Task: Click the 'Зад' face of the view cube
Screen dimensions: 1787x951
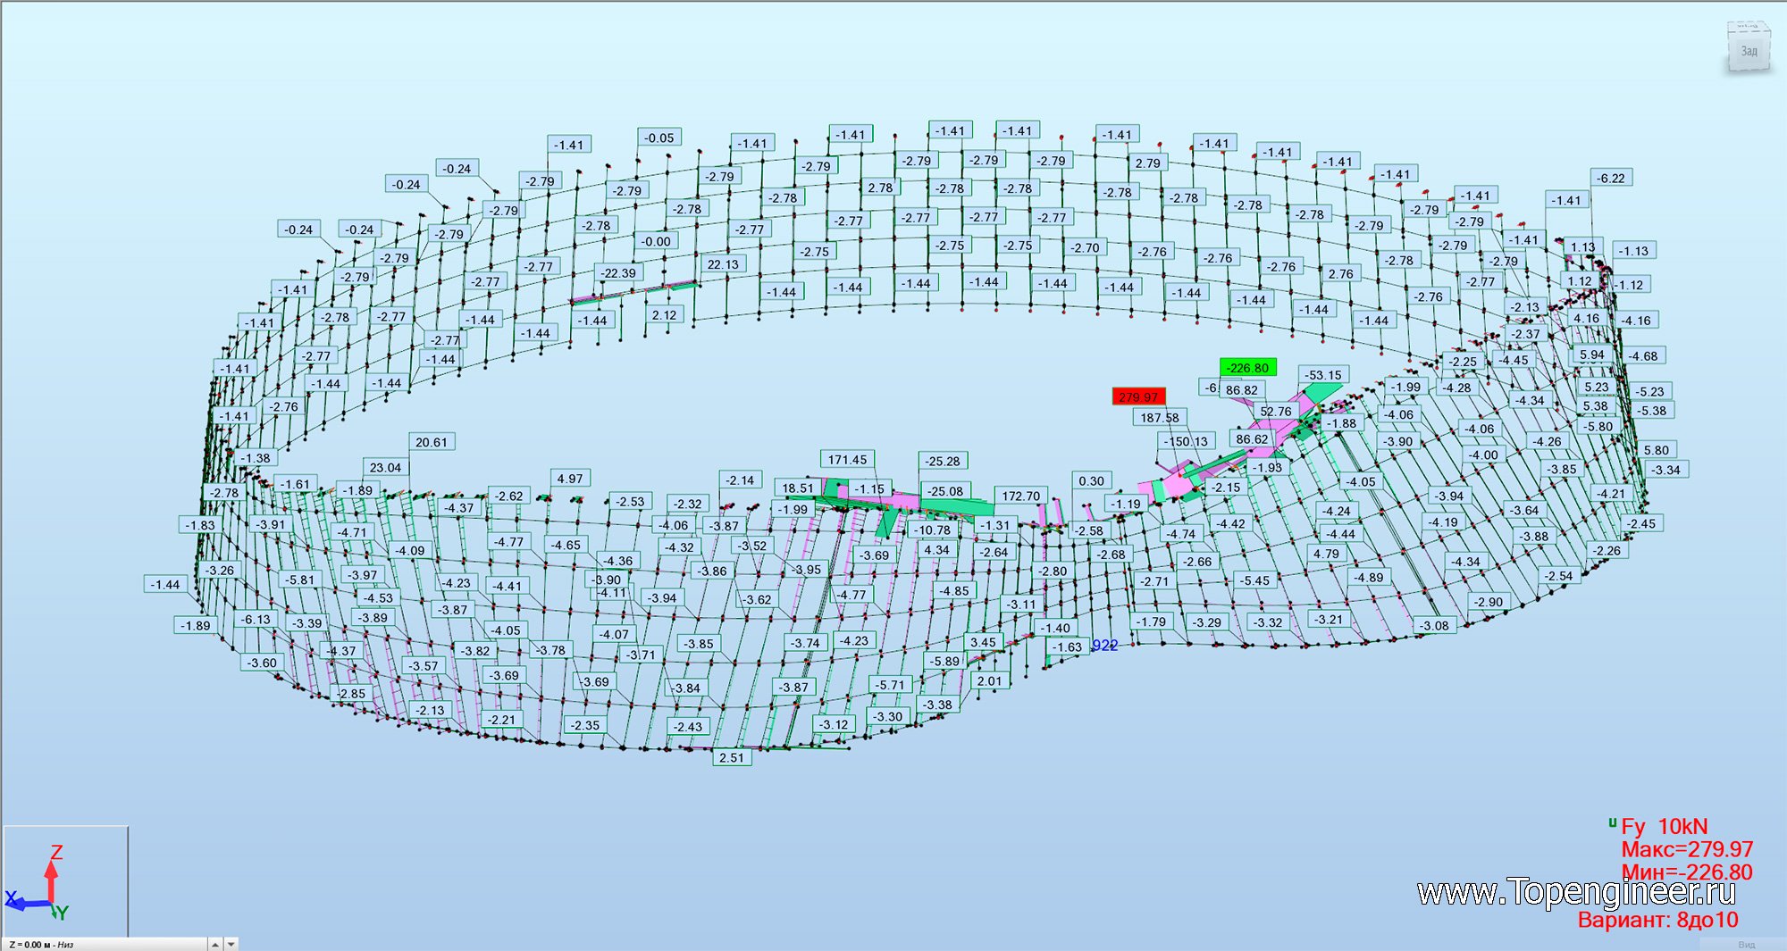Action: (x=1748, y=52)
